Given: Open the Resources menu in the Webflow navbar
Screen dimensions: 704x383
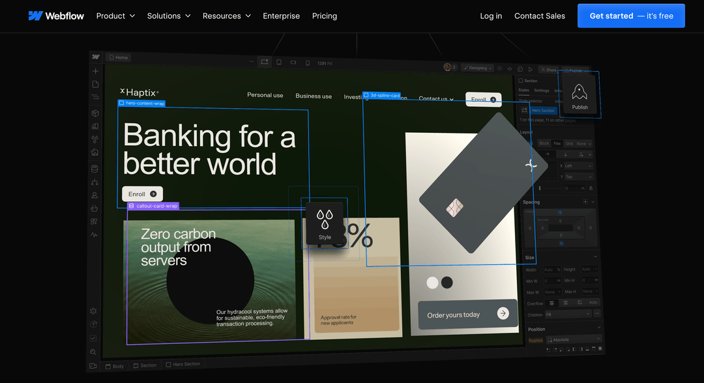Looking at the screenshot, I should click(227, 16).
